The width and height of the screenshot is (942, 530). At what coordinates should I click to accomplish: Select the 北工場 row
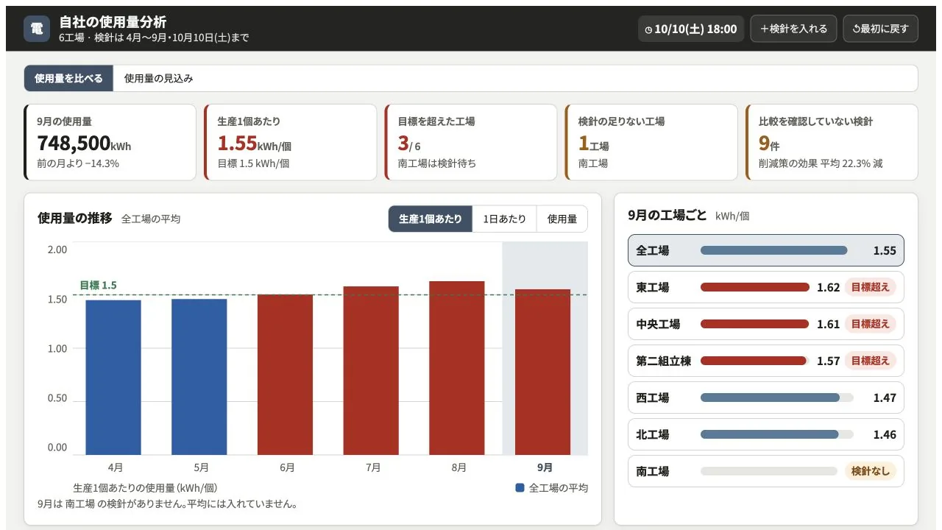click(x=766, y=434)
